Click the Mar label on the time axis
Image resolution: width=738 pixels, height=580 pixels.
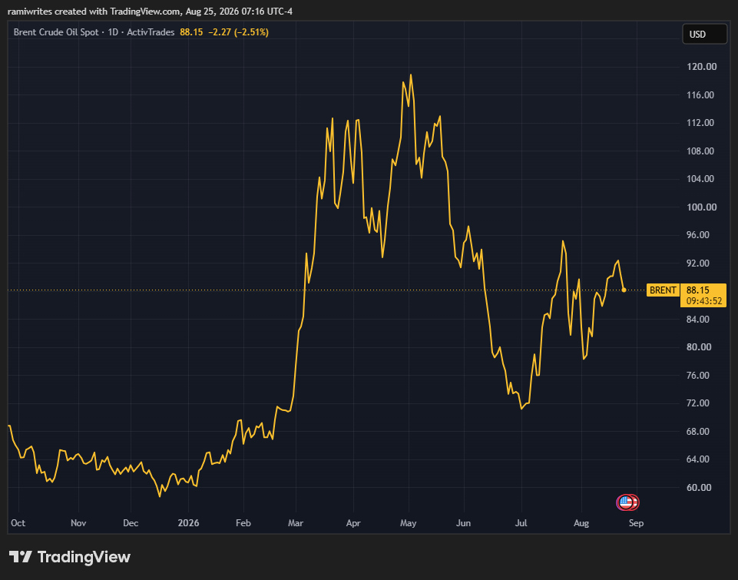(296, 523)
